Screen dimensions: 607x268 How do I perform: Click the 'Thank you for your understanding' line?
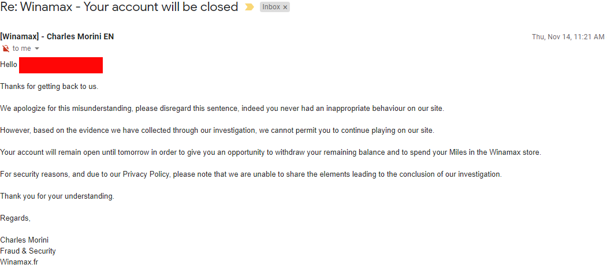[57, 196]
